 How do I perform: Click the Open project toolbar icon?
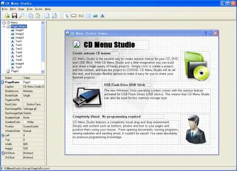pyautogui.click(x=7, y=16)
